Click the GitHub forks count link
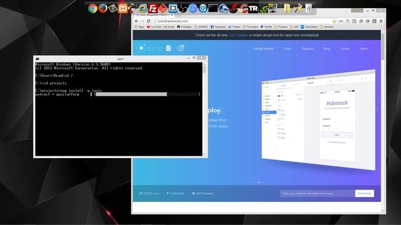Image resolution: width=401 pixels, height=225 pixels. click(175, 193)
